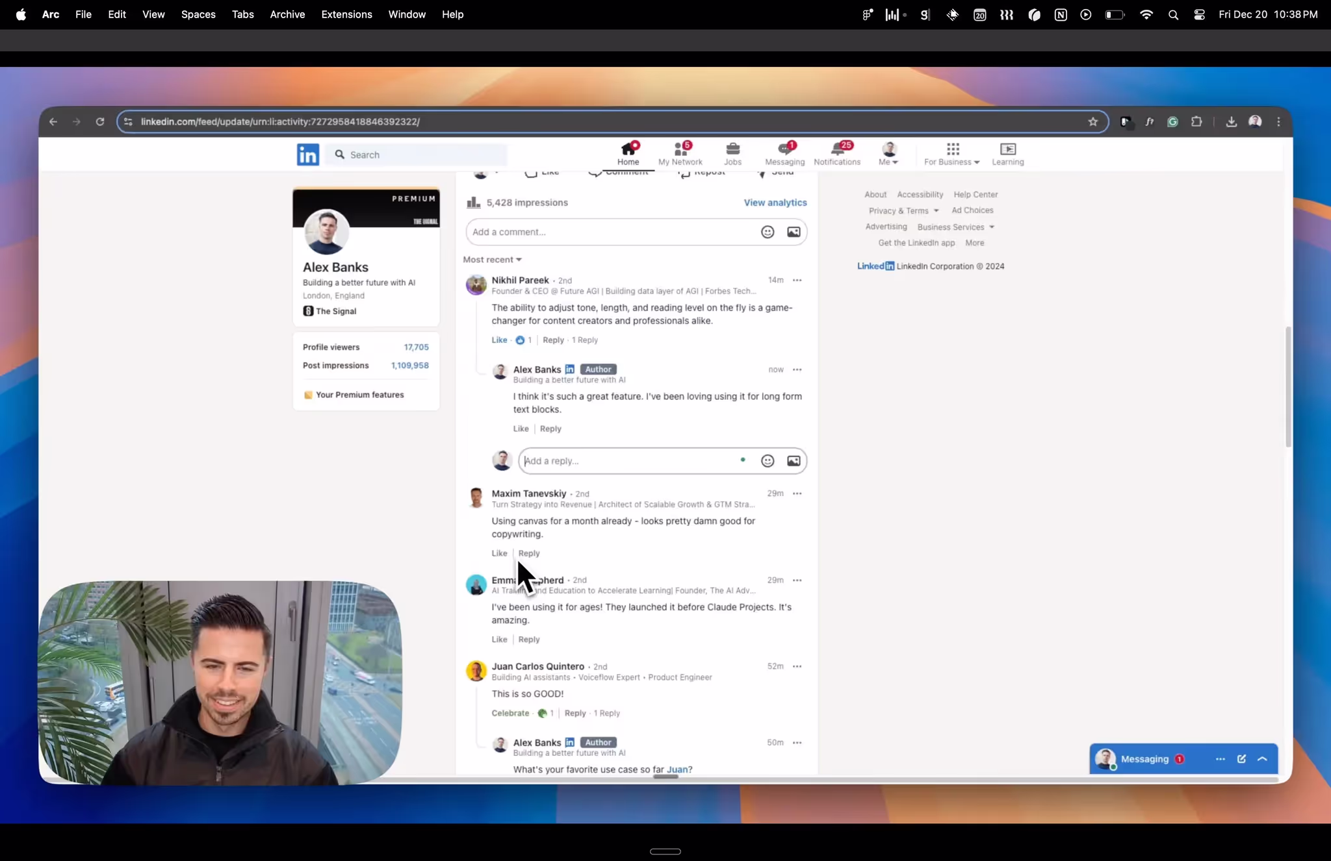
Task: Attach image in the comment box
Action: click(794, 232)
